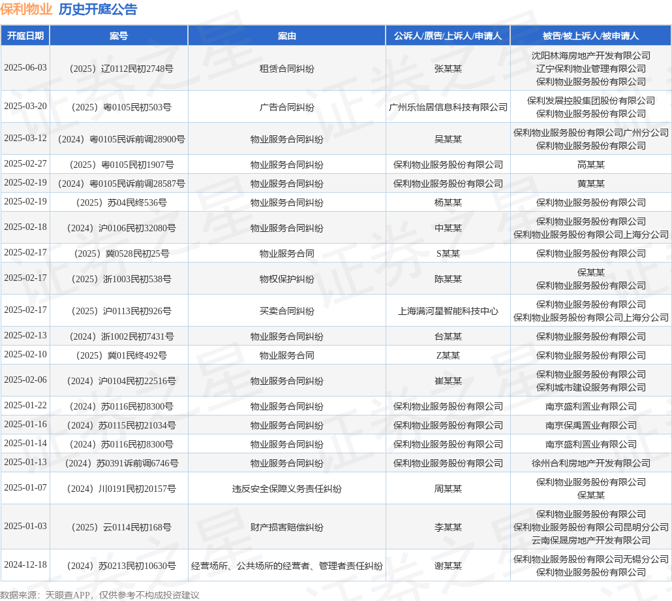Click the 物权保护纠纷 cause cell
The image size is (672, 601).
(286, 279)
